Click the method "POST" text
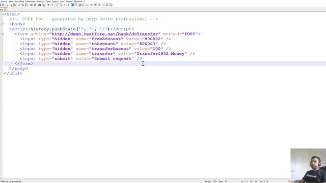 coord(189,34)
